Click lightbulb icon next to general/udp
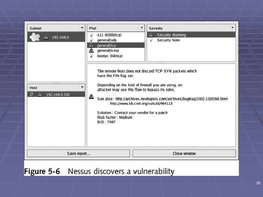 pyautogui.click(x=92, y=40)
